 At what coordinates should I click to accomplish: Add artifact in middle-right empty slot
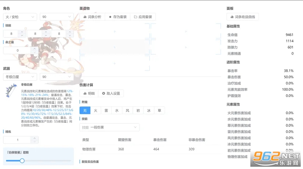[186, 47]
